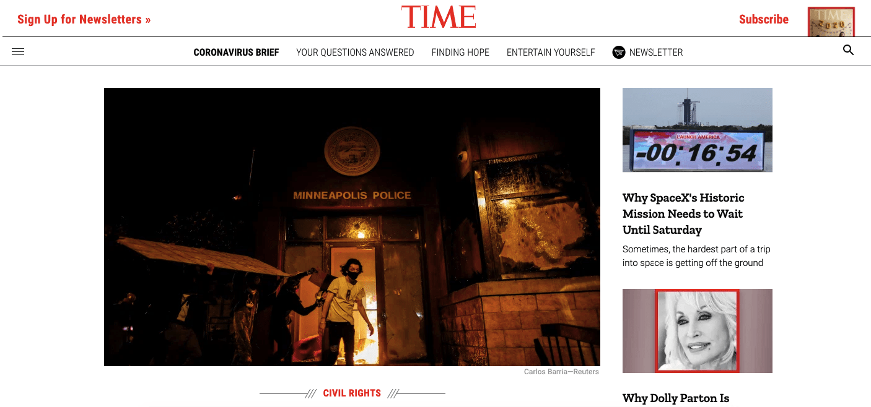Click the search magnifier icon

click(x=849, y=50)
